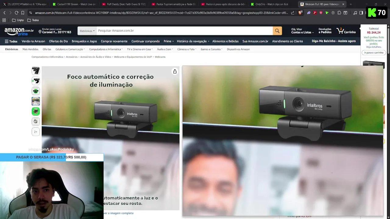
Task: Click the Alimentos e Bebidas link
Action: coord(225,41)
